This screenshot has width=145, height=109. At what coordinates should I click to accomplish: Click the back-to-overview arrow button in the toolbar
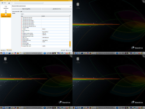click(4, 3)
